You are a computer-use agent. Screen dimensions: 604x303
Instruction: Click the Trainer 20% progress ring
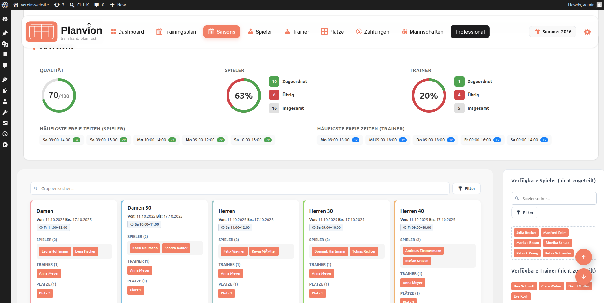pyautogui.click(x=429, y=96)
